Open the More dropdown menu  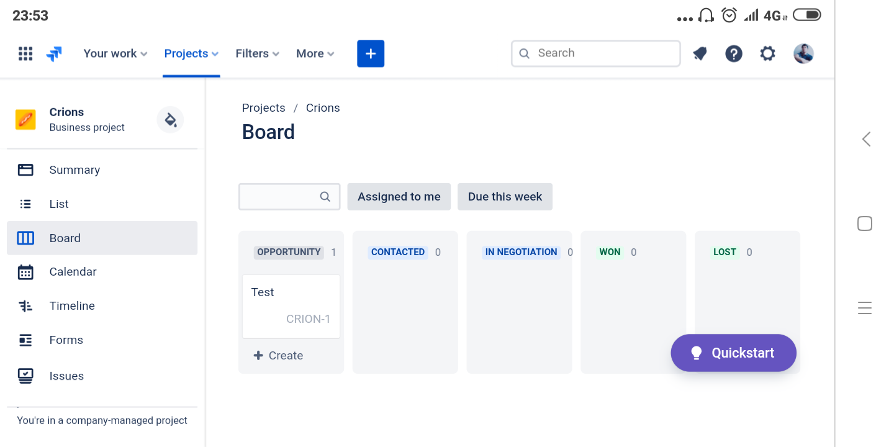(x=315, y=53)
